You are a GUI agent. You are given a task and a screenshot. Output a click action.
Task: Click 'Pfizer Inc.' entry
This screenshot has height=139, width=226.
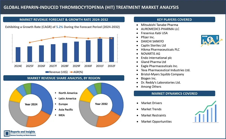148,37
